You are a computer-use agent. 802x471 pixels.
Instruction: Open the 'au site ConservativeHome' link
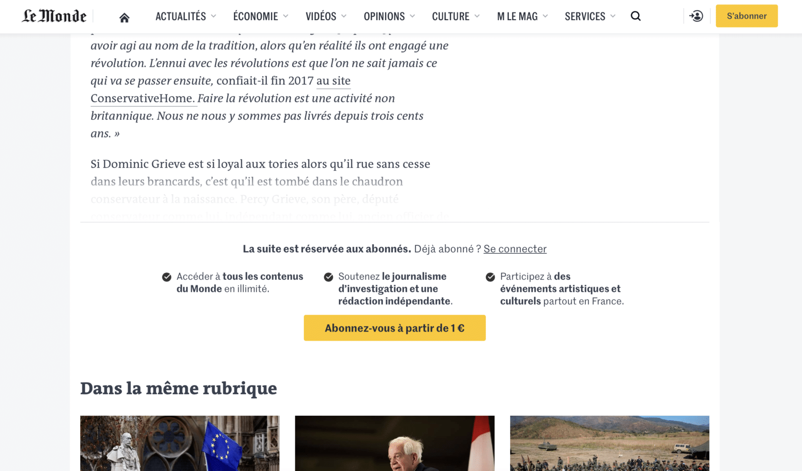coord(221,89)
